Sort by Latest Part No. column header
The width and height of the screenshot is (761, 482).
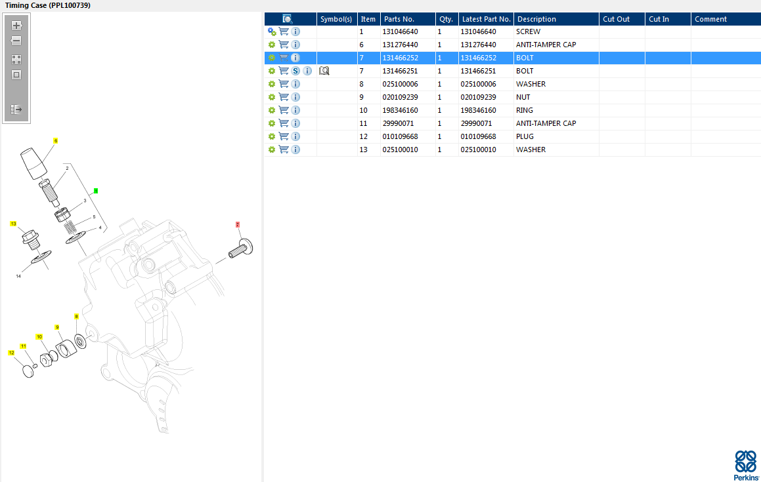click(x=487, y=19)
